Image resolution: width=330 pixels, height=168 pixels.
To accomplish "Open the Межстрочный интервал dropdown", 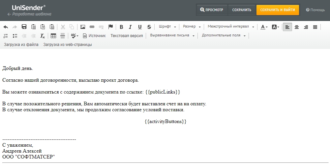I will point(231,27).
